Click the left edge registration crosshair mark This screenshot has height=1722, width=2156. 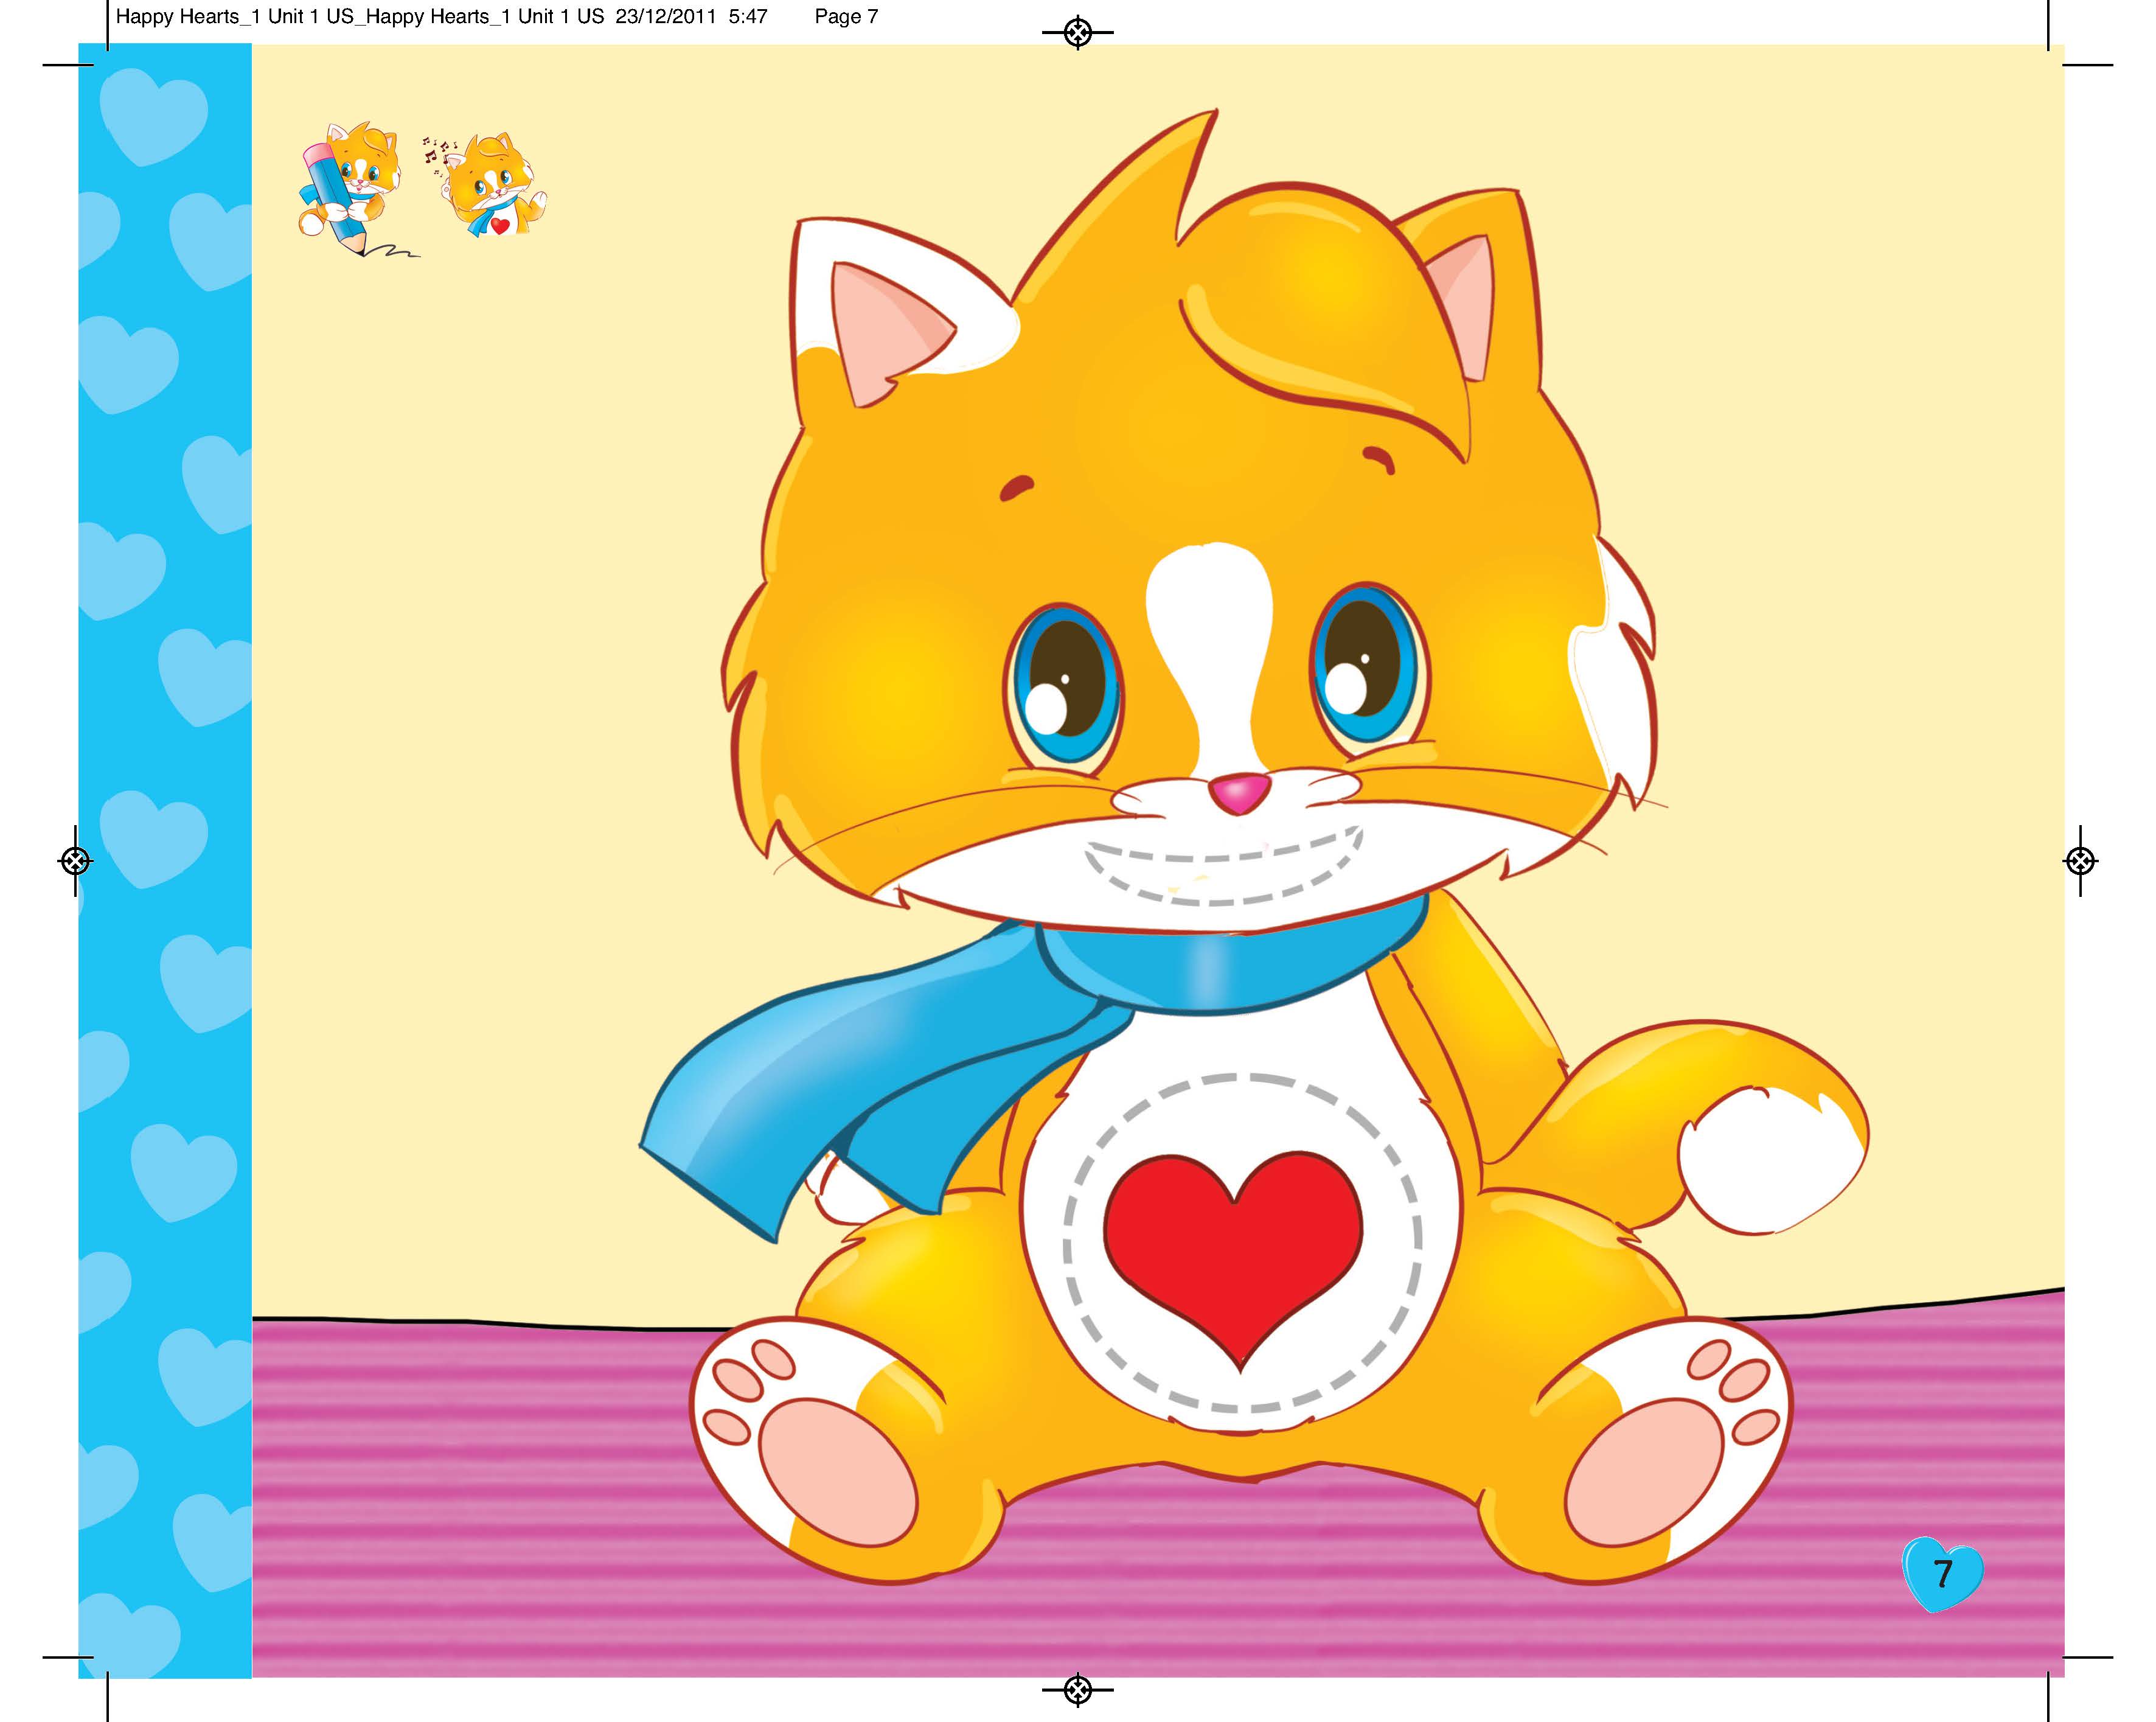pyautogui.click(x=76, y=860)
